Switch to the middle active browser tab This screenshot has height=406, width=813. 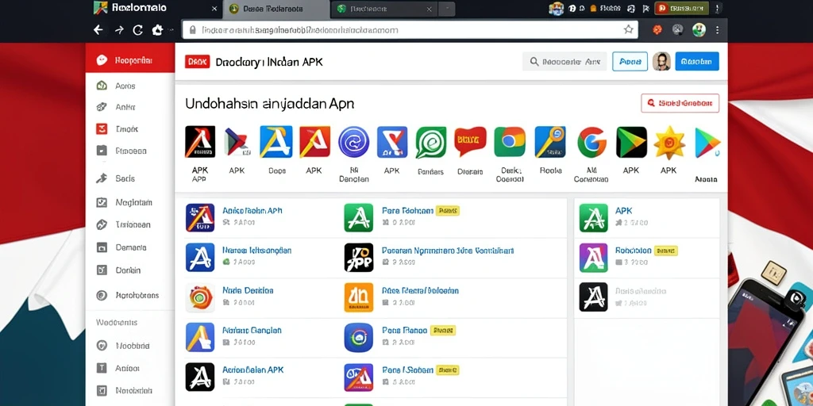point(276,9)
